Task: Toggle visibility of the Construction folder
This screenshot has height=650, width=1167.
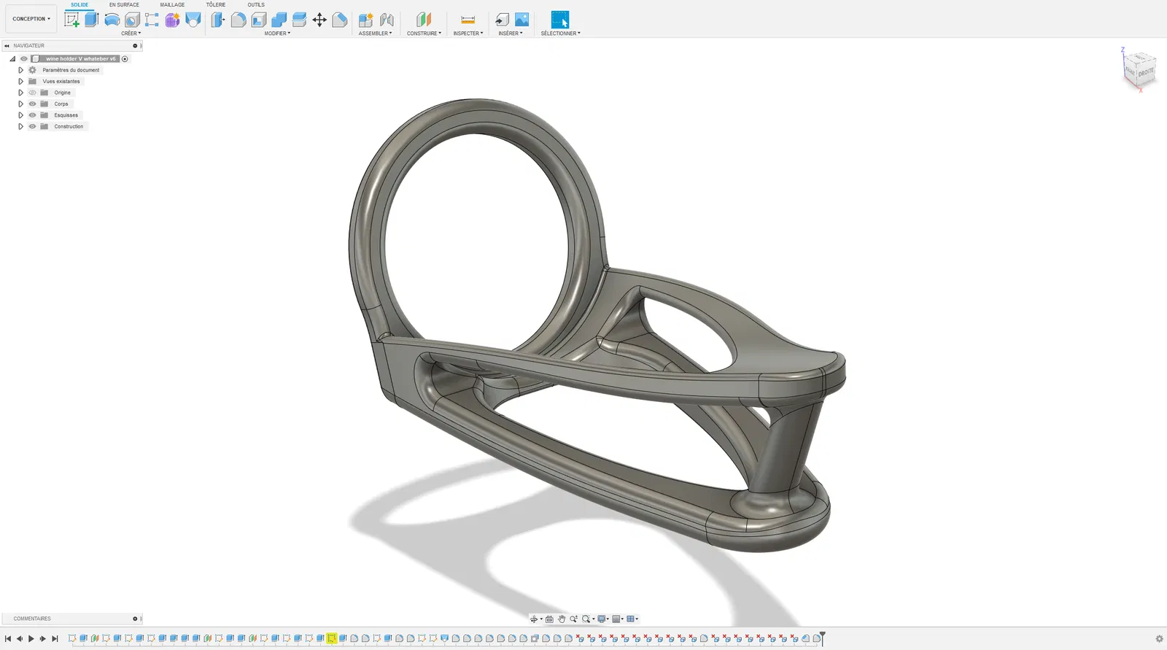Action: [32, 126]
